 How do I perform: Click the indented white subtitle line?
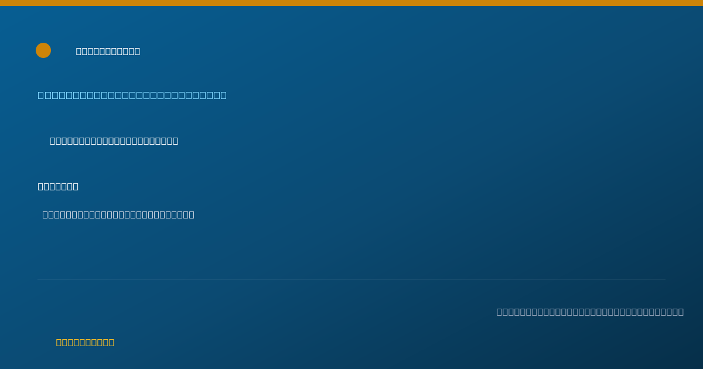[114, 141]
